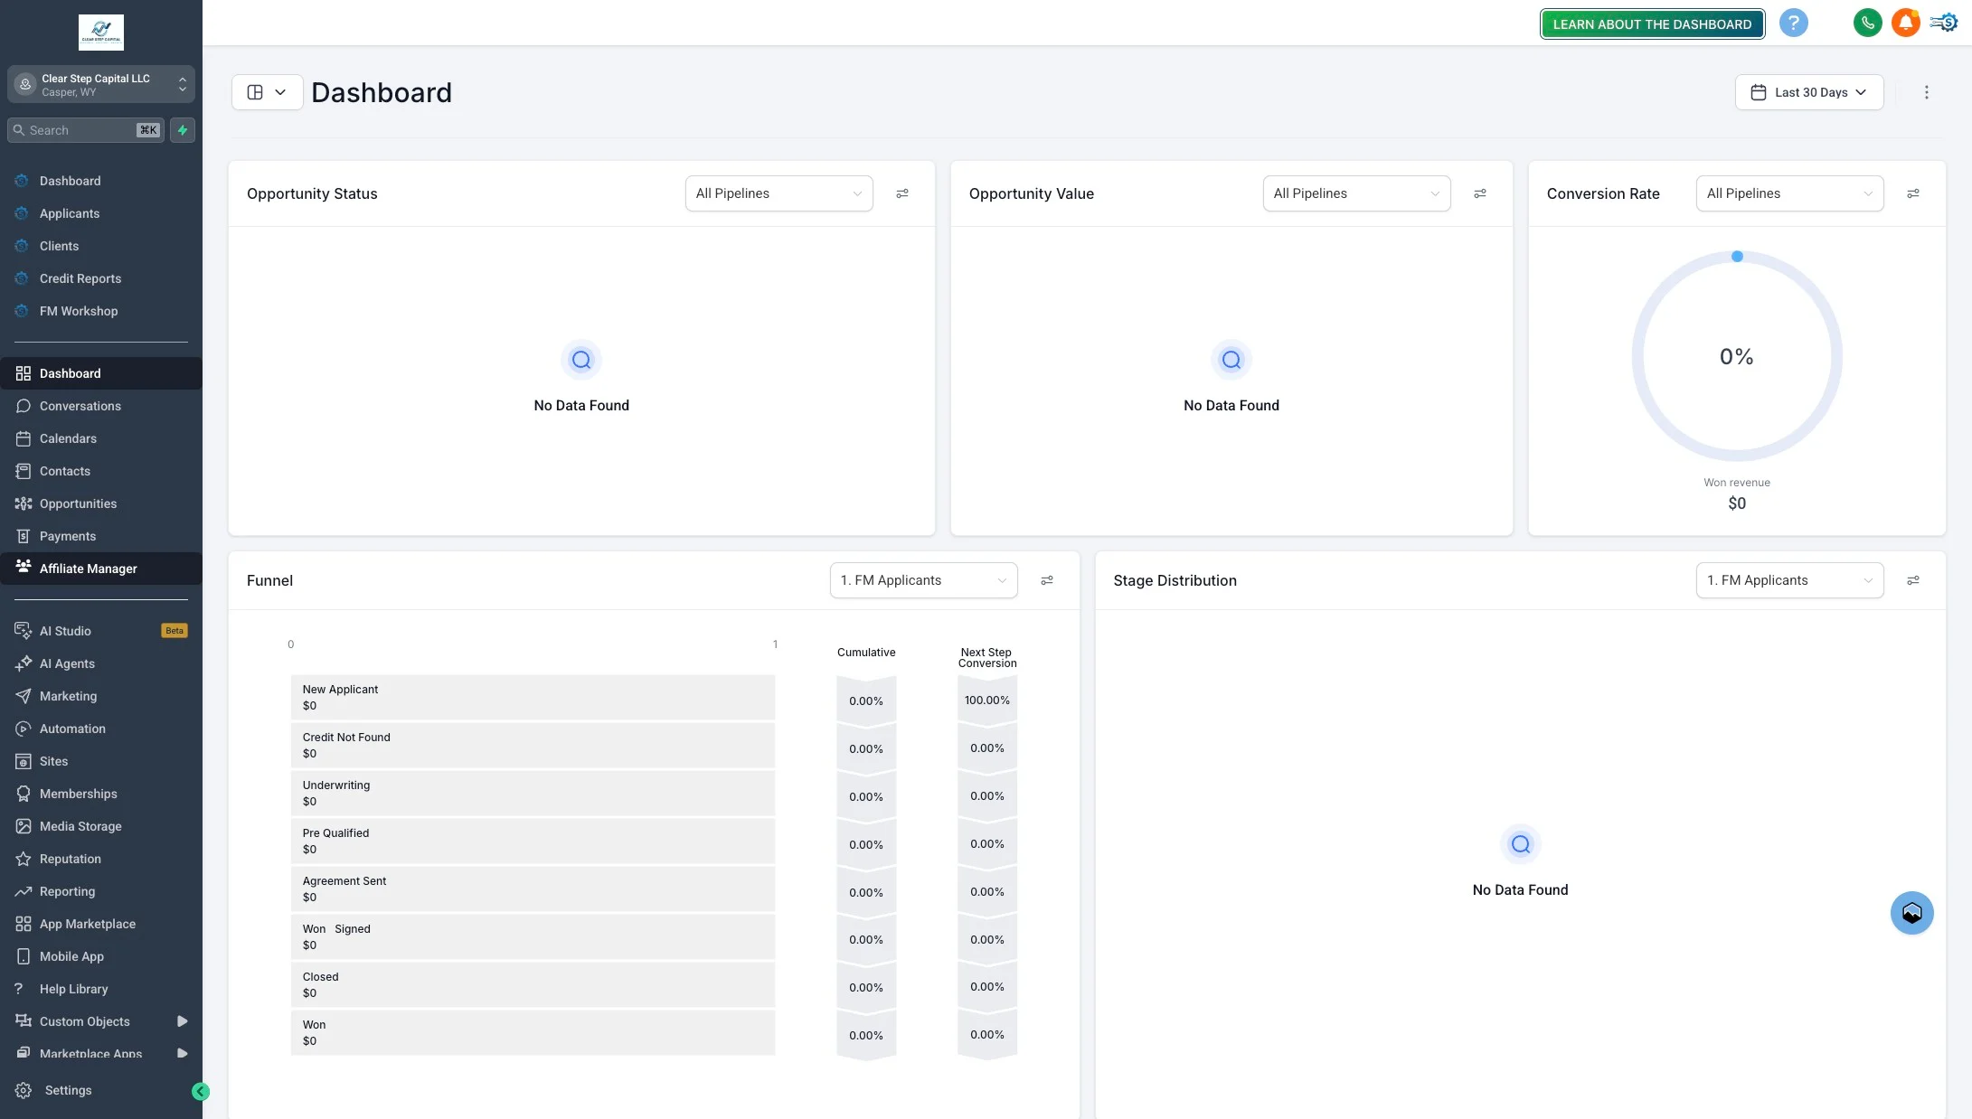The width and height of the screenshot is (1972, 1119).
Task: Open Stage Distribution filter settings icon
Action: point(1913,580)
